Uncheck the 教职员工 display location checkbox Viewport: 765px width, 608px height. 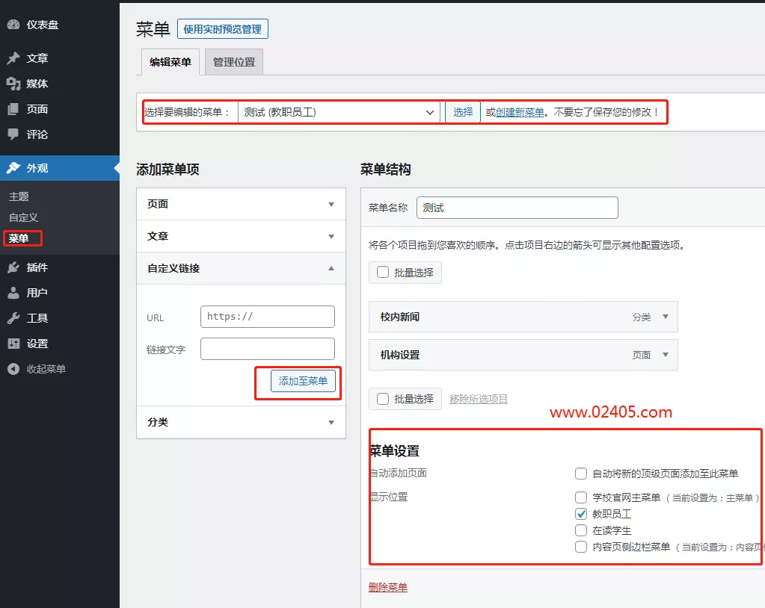point(581,514)
